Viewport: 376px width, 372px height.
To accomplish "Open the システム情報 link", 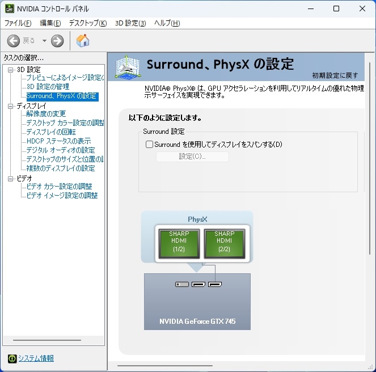I will pos(36,358).
